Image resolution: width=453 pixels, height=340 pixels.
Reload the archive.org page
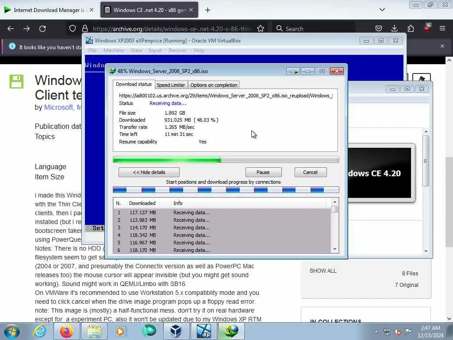(42, 29)
